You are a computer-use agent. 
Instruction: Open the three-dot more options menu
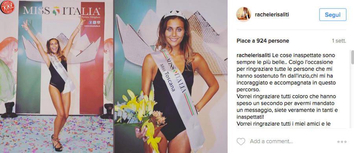(342, 142)
